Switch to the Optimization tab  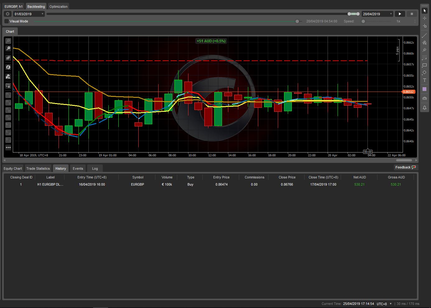[x=59, y=7]
